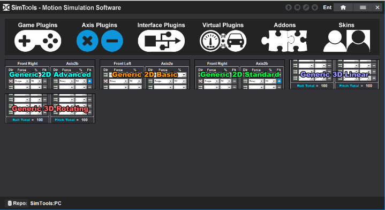Click the up-arrow status icon in title bar
The width and height of the screenshot is (385, 210).
289,7
